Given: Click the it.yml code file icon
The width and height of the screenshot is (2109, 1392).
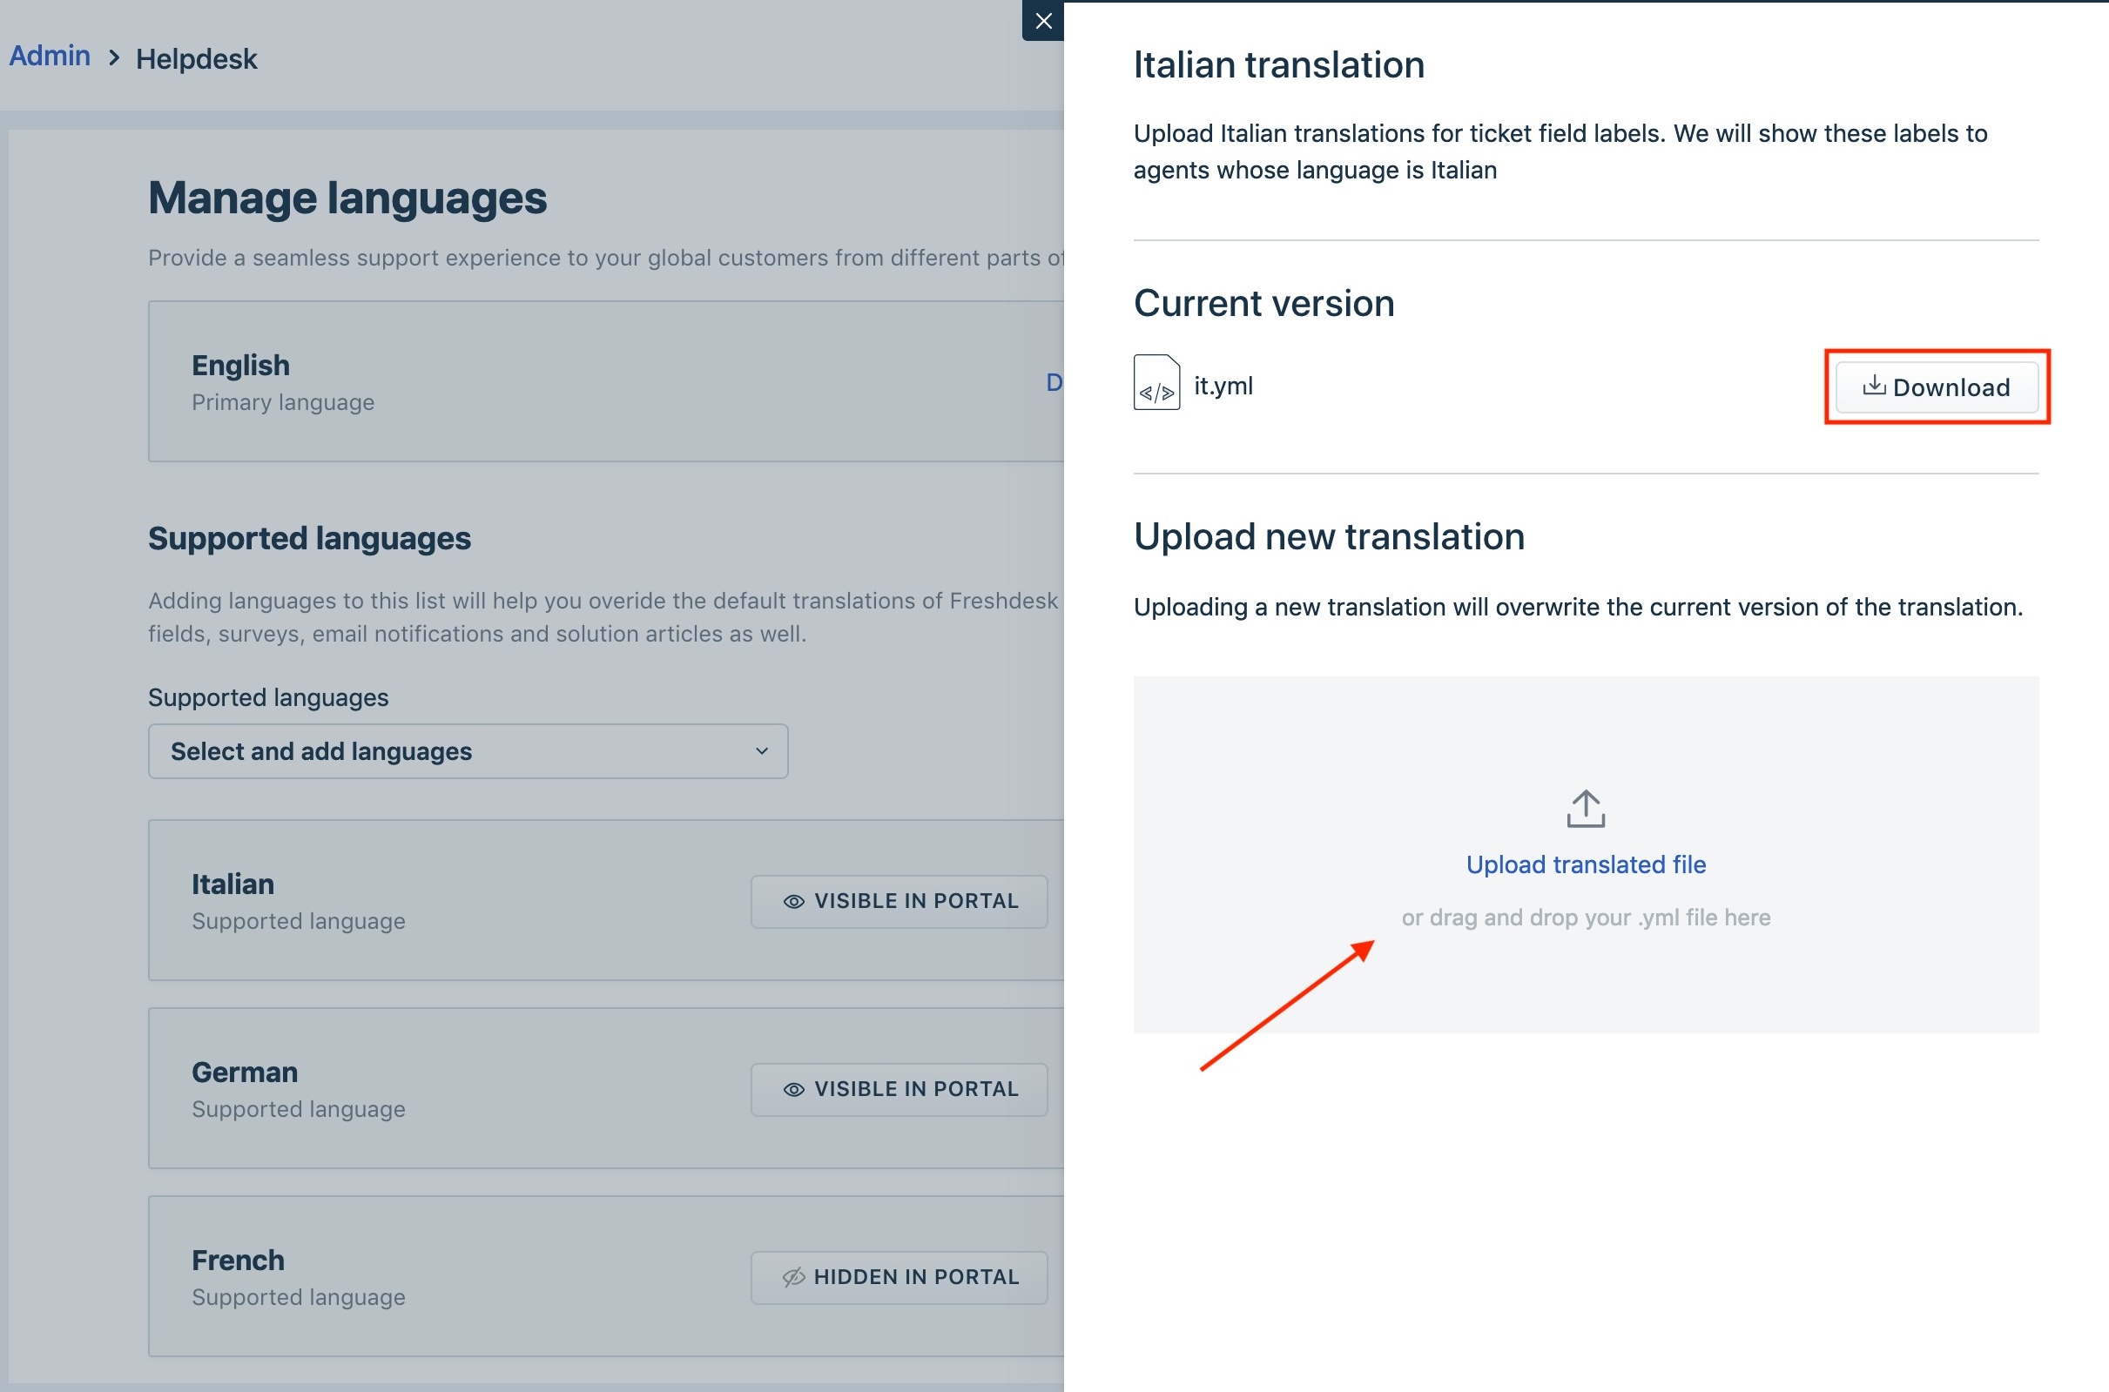Looking at the screenshot, I should (x=1156, y=383).
